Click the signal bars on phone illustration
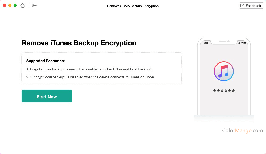Screen dimensions: 266x154 (x=239, y=43)
